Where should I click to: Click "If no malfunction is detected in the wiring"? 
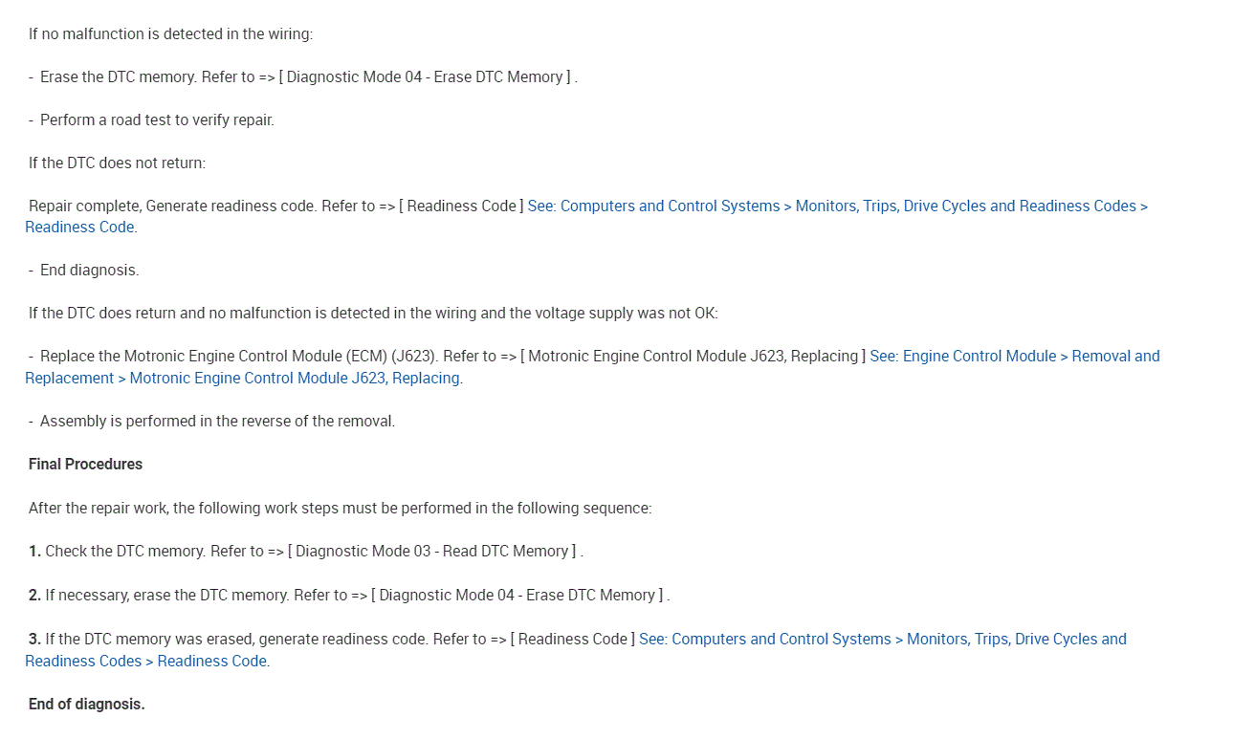click(x=170, y=34)
